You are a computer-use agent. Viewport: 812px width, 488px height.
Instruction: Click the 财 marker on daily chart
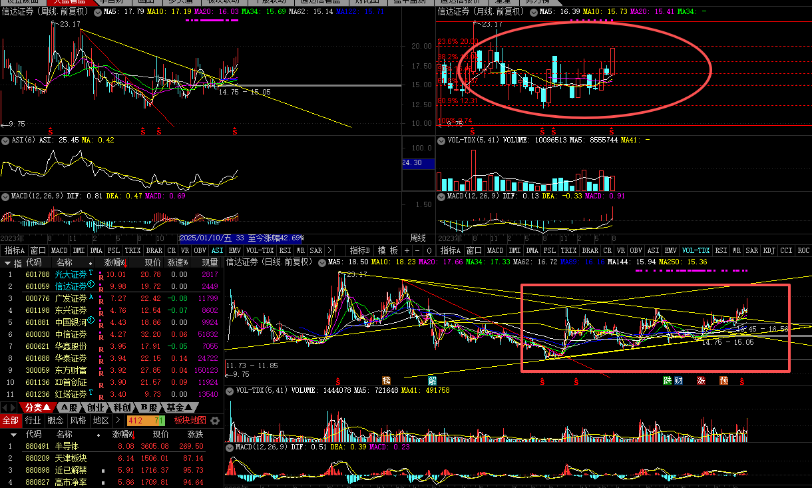tap(678, 381)
